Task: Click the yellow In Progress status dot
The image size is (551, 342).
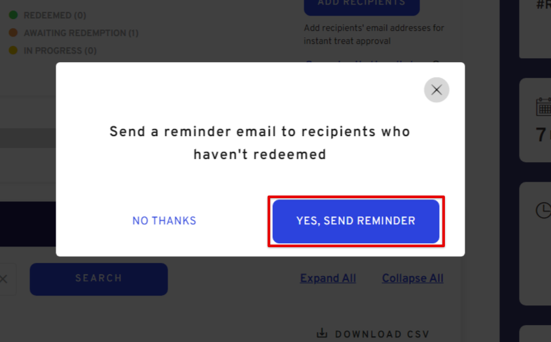Action: click(x=13, y=50)
